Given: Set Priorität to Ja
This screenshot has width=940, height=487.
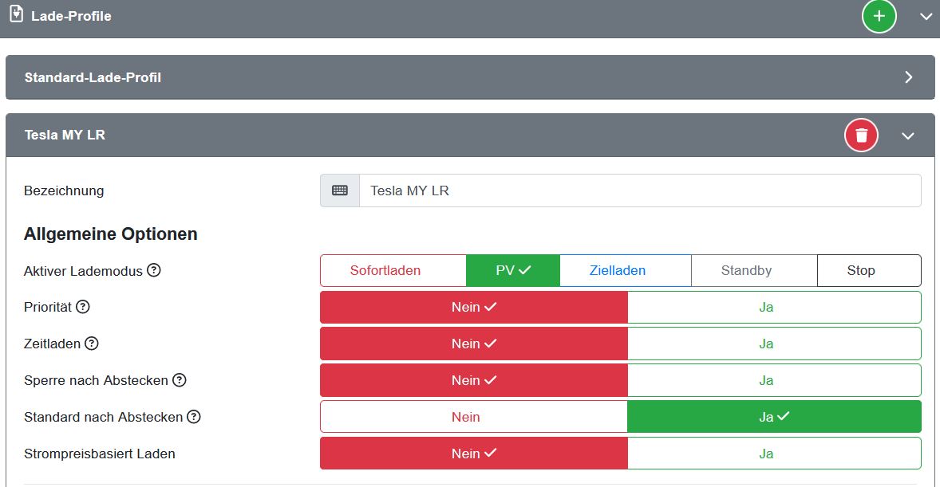Looking at the screenshot, I should (x=774, y=308).
